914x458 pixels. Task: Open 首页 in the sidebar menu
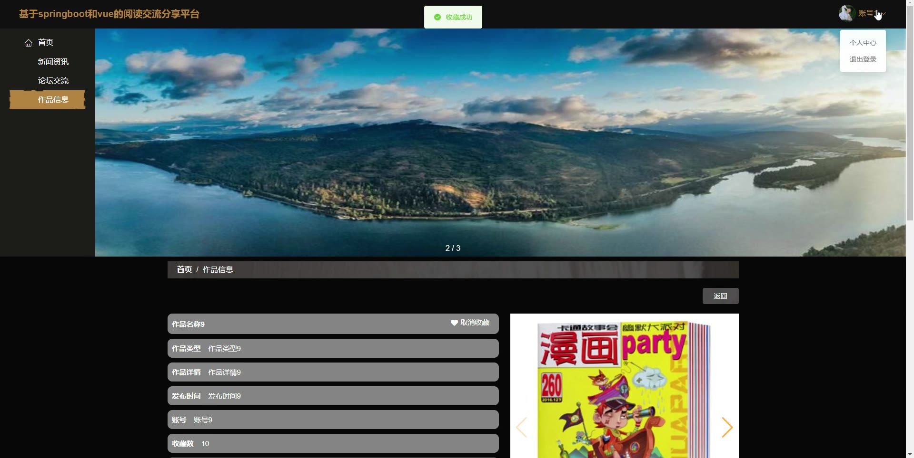[x=46, y=42]
